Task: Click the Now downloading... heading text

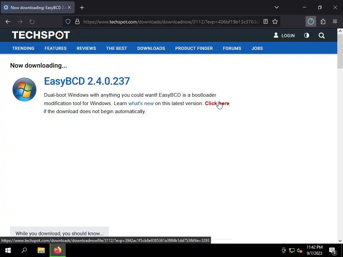Action: coord(39,65)
